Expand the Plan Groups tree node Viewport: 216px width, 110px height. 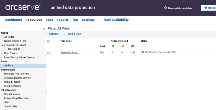[x=2, y=53]
